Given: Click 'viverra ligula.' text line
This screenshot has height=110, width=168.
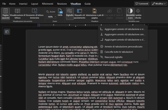Looking at the screenshot, I should point(45,86).
